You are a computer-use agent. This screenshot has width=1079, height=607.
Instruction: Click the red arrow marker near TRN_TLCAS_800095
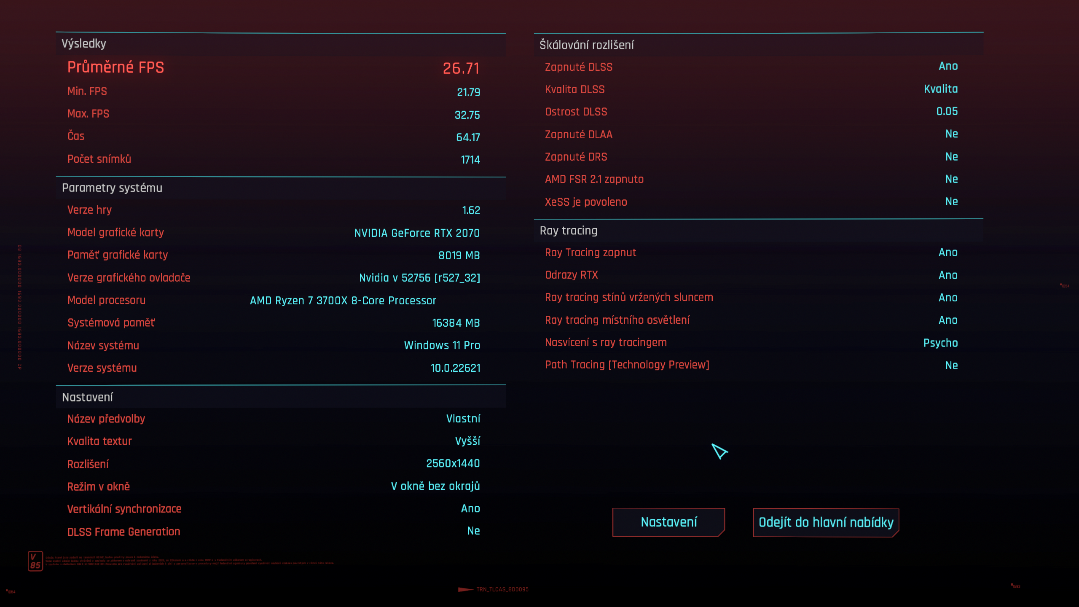click(465, 589)
